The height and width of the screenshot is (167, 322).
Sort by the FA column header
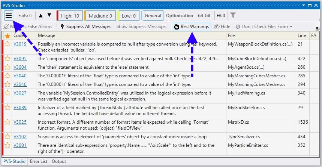[x=314, y=35]
